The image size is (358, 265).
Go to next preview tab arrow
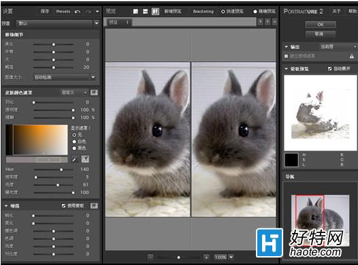pos(267,22)
